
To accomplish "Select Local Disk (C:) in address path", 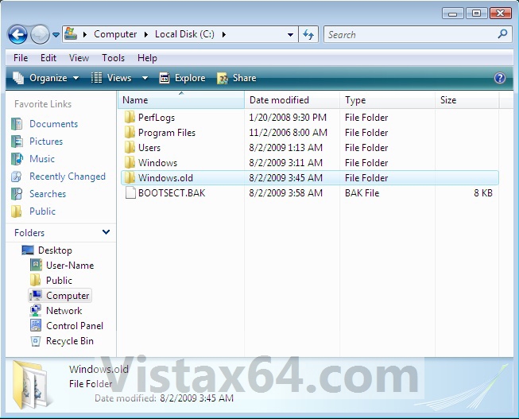I will pyautogui.click(x=184, y=34).
